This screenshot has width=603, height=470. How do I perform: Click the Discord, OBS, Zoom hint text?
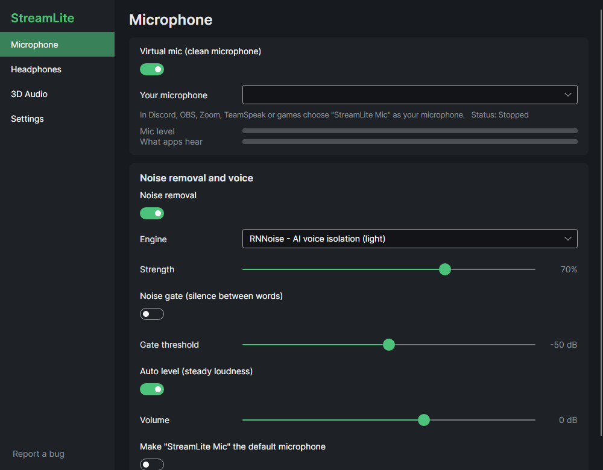302,115
